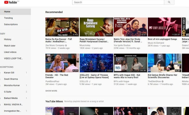189x115 pixels.
Task: Play Raga Brindabani Sarang video thumbnail
Action: click(96, 27)
